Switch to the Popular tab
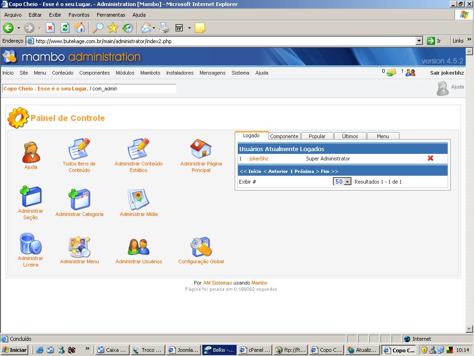The width and height of the screenshot is (474, 356). tap(317, 136)
